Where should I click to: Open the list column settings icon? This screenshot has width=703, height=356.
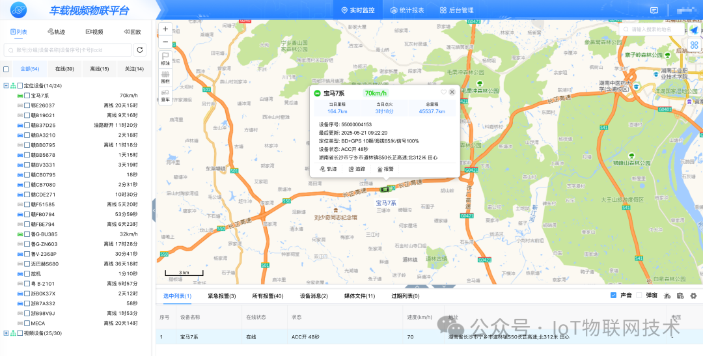click(x=680, y=296)
